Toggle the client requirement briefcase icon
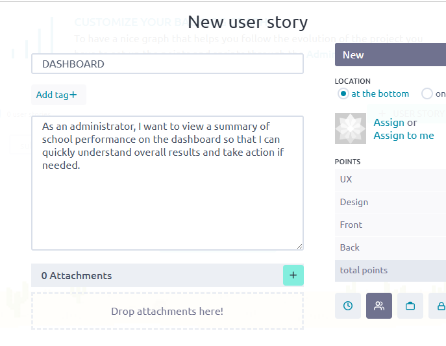446x346 pixels. coord(410,306)
